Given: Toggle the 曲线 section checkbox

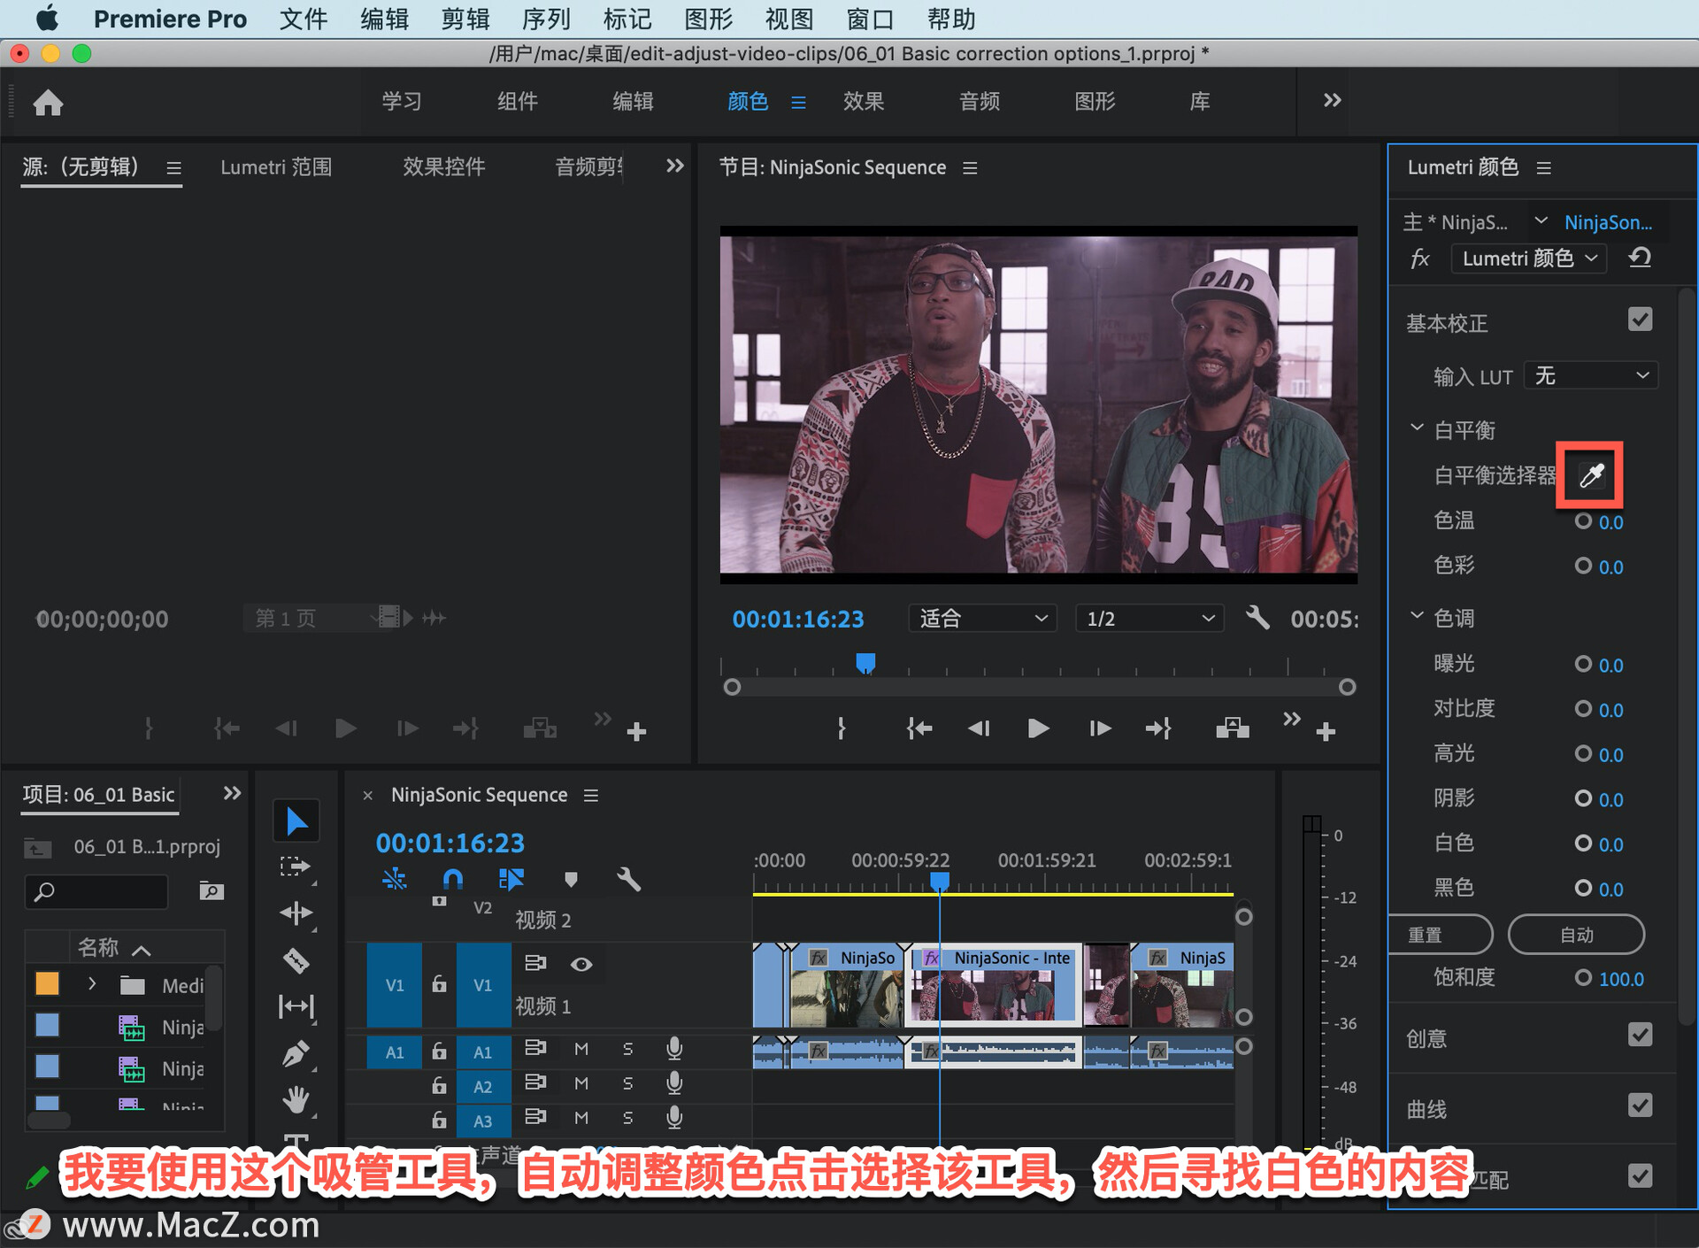Looking at the screenshot, I should pyautogui.click(x=1640, y=1105).
